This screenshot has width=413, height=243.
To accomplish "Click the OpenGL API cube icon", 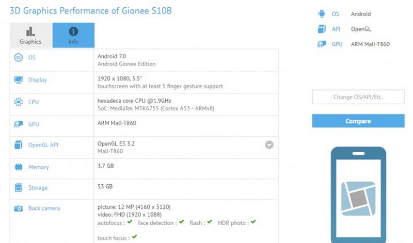I will coord(19,145).
